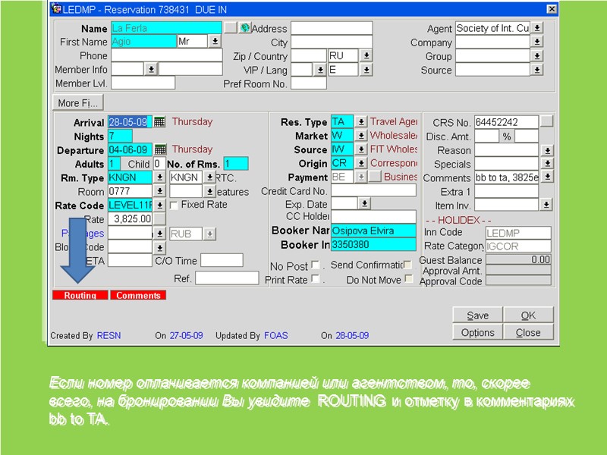Click the Close button at bottom right

[528, 332]
